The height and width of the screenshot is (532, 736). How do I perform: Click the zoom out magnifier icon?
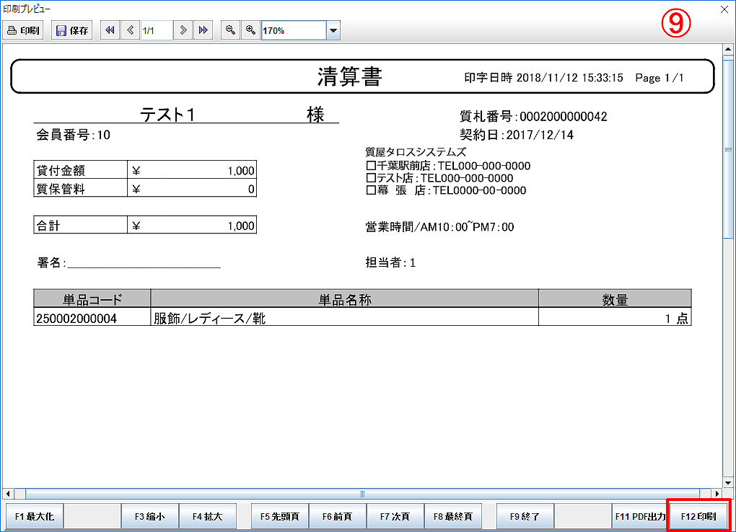coord(230,30)
